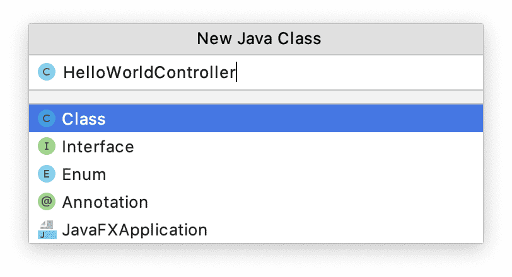Select the Class option in the list
Screen dimensions: 512x277
coord(84,118)
